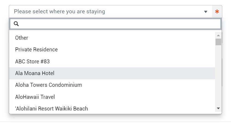Click the red required asterisk icon
The width and height of the screenshot is (231, 123).
[x=217, y=12]
